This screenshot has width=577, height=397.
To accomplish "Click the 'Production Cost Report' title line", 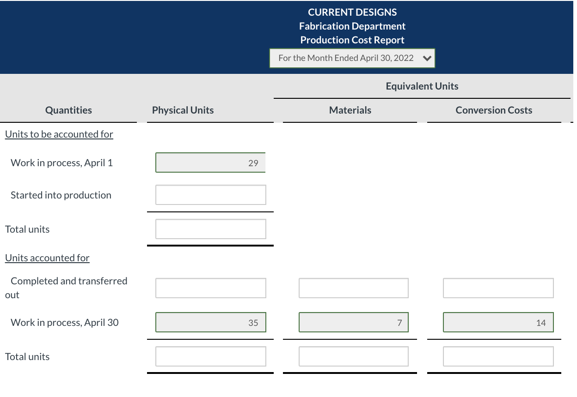I will pyautogui.click(x=352, y=40).
